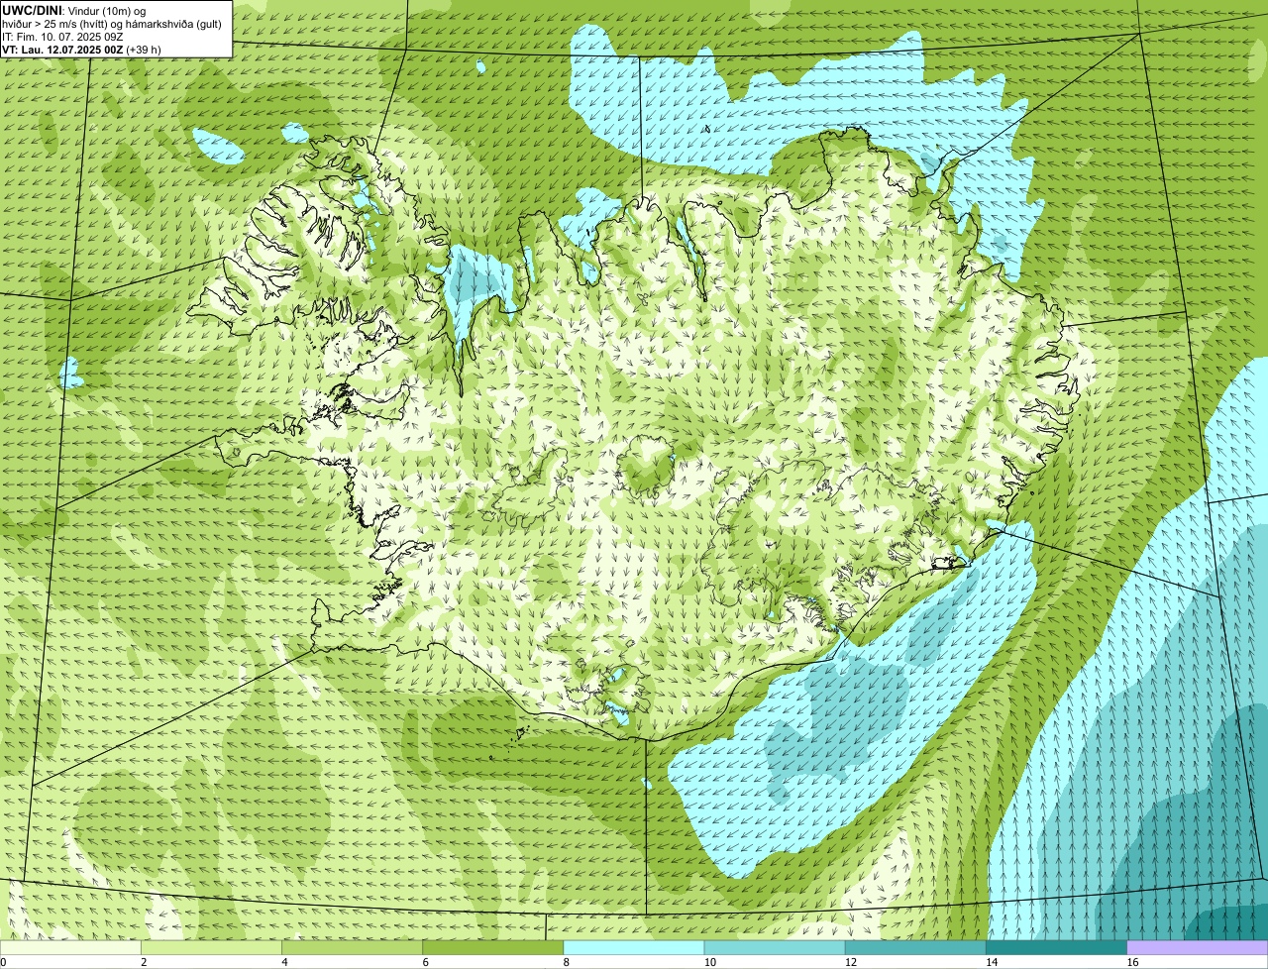Viewport: 1268px width, 969px height.
Task: Click legend tick label '8'
Action: pos(567,962)
